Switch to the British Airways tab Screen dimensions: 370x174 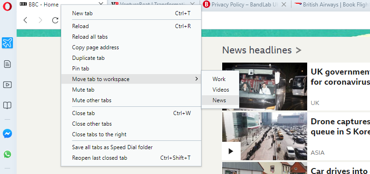click(x=331, y=5)
